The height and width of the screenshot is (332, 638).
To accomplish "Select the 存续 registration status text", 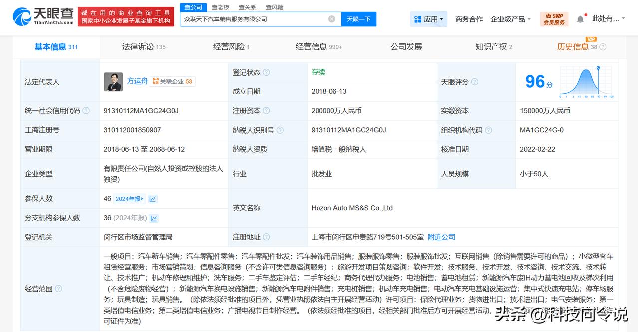I will [x=318, y=72].
